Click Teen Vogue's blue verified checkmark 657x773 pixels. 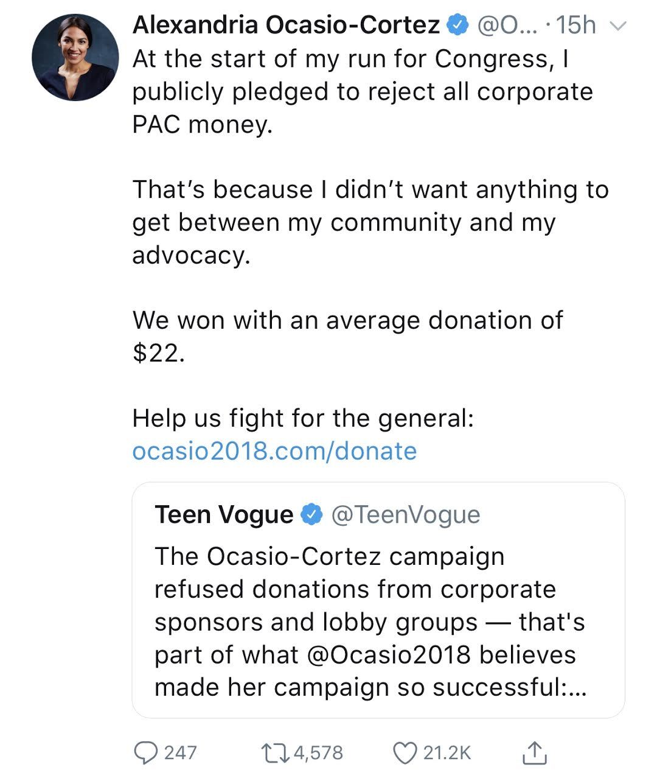313,515
